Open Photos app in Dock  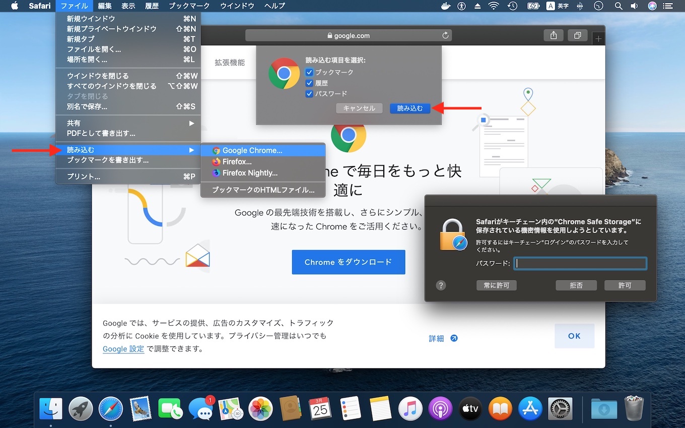(x=260, y=408)
